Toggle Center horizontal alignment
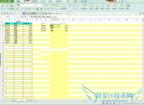 54,9
